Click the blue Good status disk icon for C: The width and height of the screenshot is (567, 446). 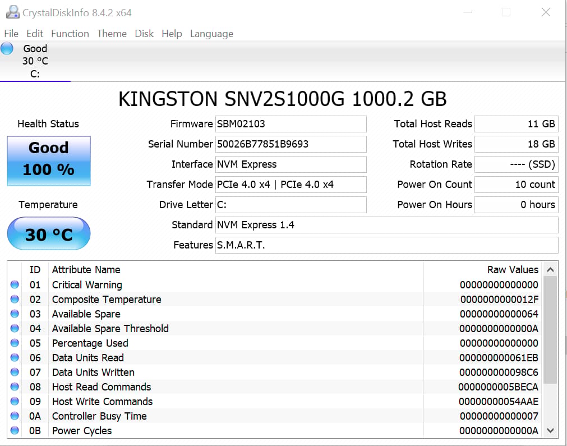pos(7,48)
